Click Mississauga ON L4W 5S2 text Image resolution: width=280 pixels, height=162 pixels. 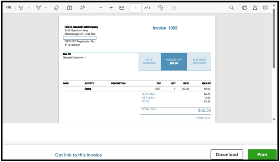(80, 34)
